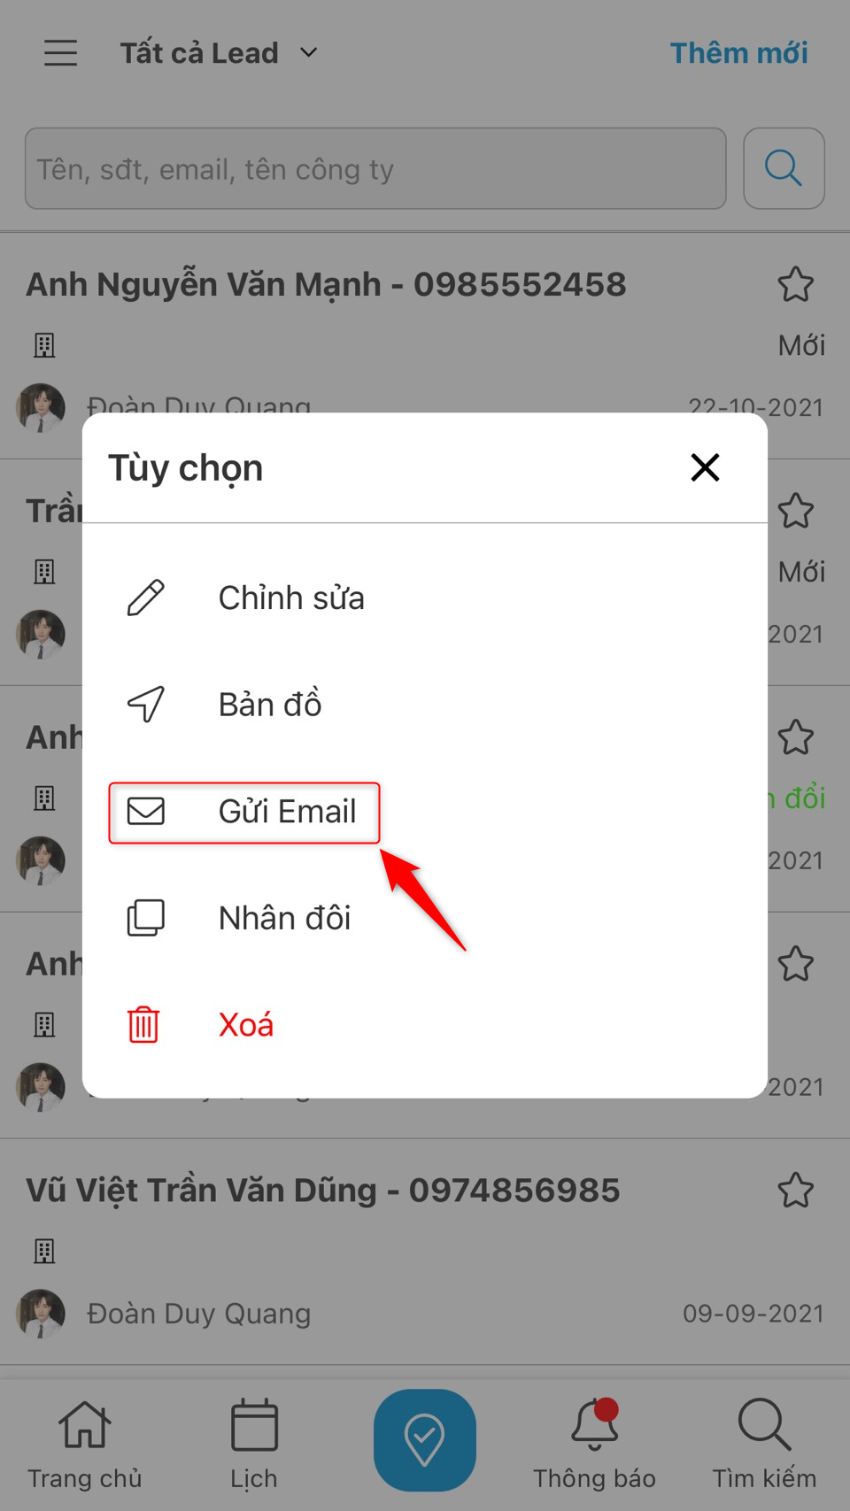Image resolution: width=850 pixels, height=1511 pixels.
Task: Toggle favorite star for Vũ Việt Trần Văn Dũng
Action: point(795,1191)
